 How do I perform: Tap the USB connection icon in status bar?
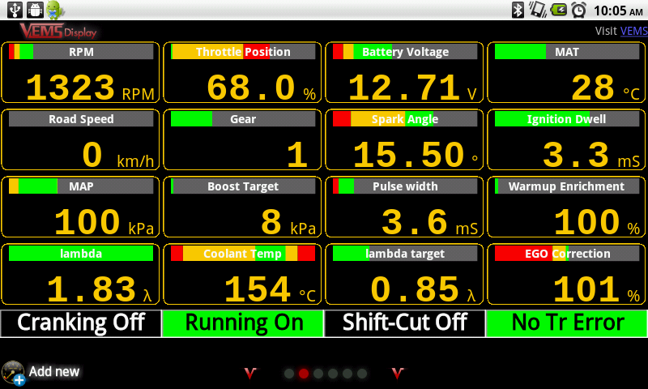[x=15, y=10]
